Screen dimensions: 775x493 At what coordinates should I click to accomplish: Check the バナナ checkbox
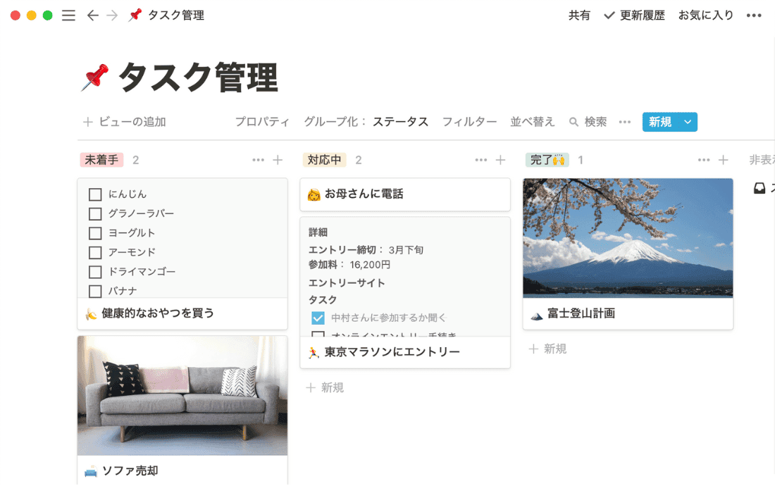[x=95, y=292]
